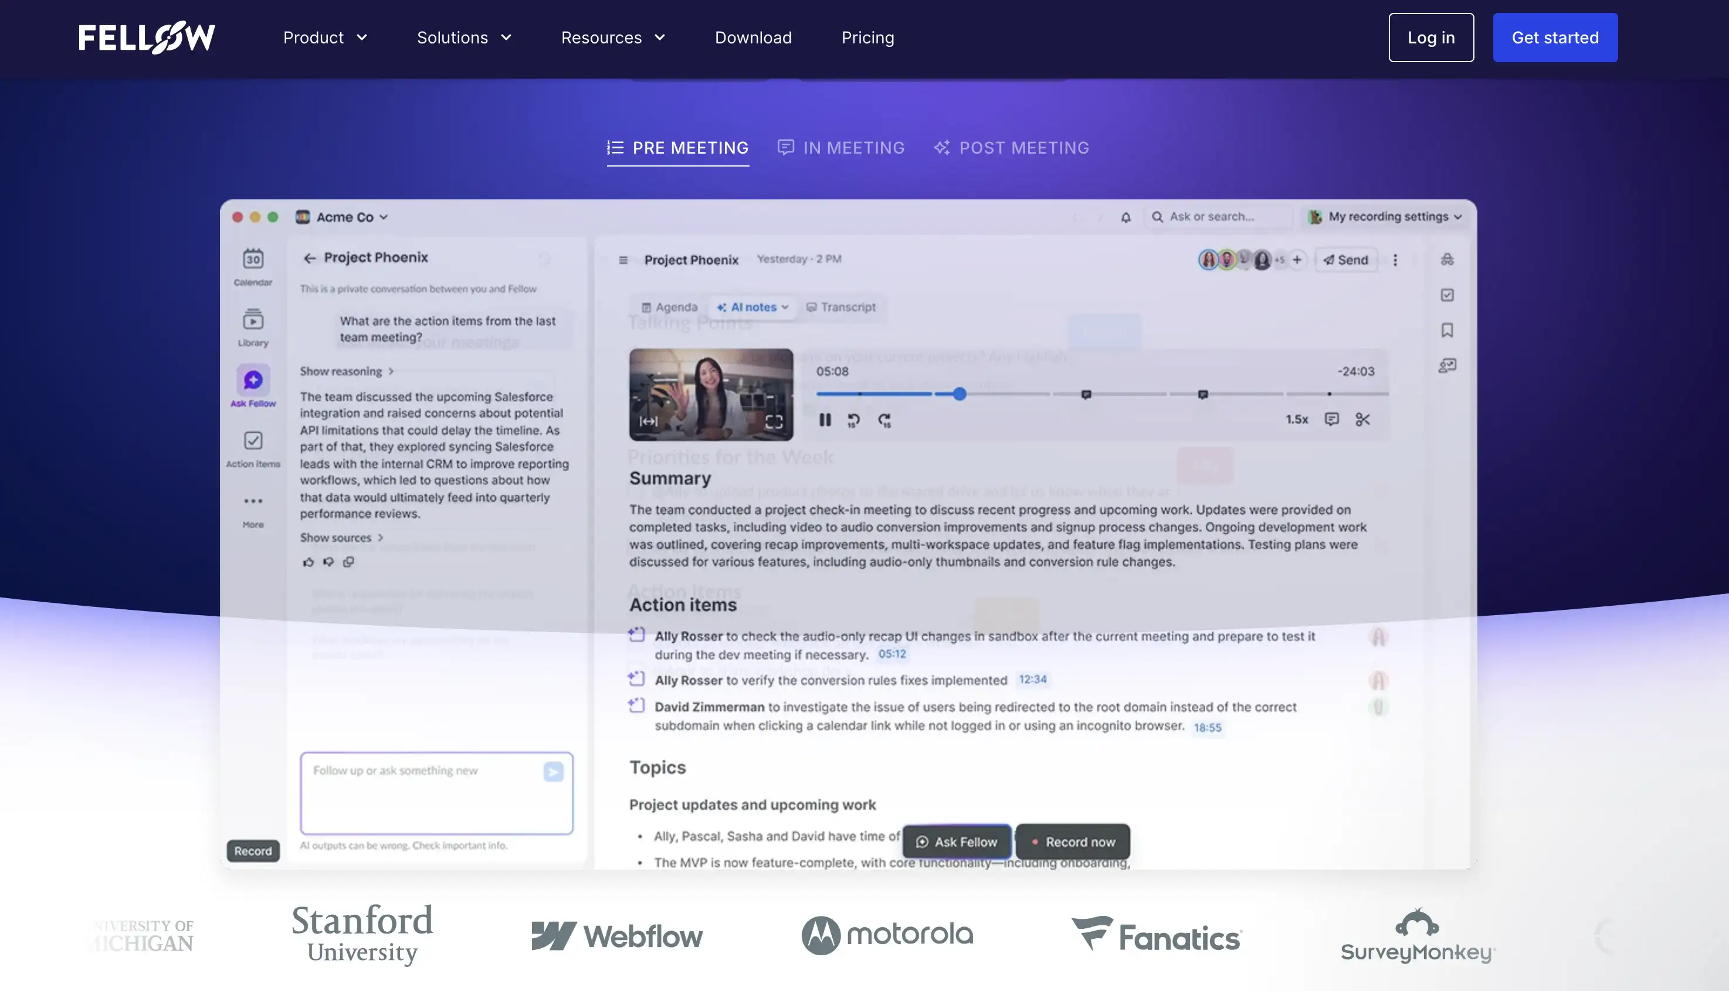Switch to the Transcript tab
Image resolution: width=1729 pixels, height=991 pixels.
coord(840,307)
